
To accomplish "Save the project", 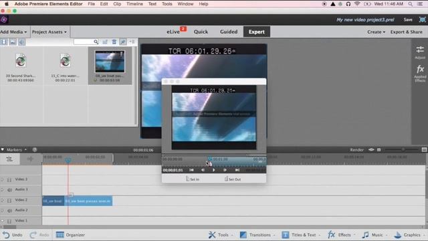I will click(x=408, y=19).
